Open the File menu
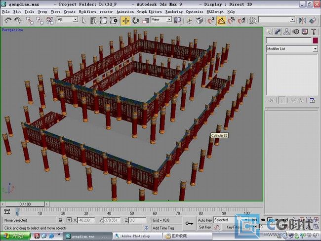 pyautogui.click(x=6, y=12)
